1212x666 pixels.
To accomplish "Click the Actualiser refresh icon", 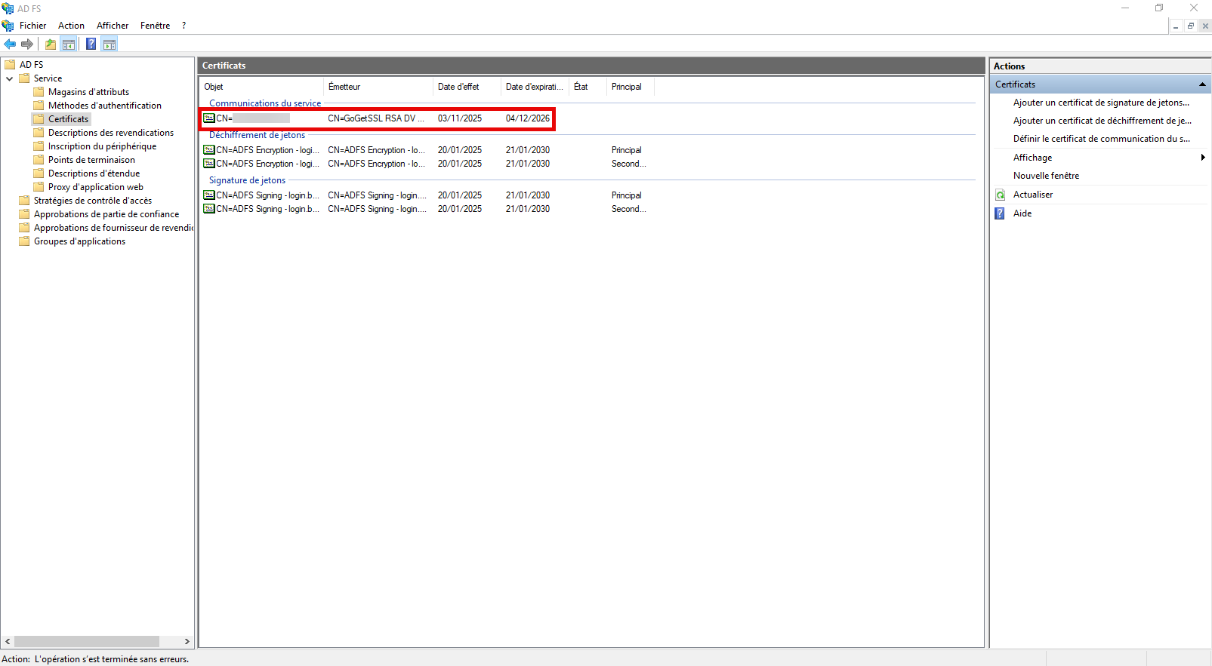I will click(x=1000, y=195).
